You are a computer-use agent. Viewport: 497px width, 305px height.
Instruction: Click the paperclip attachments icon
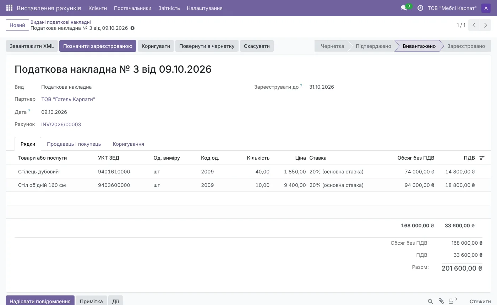(x=441, y=301)
